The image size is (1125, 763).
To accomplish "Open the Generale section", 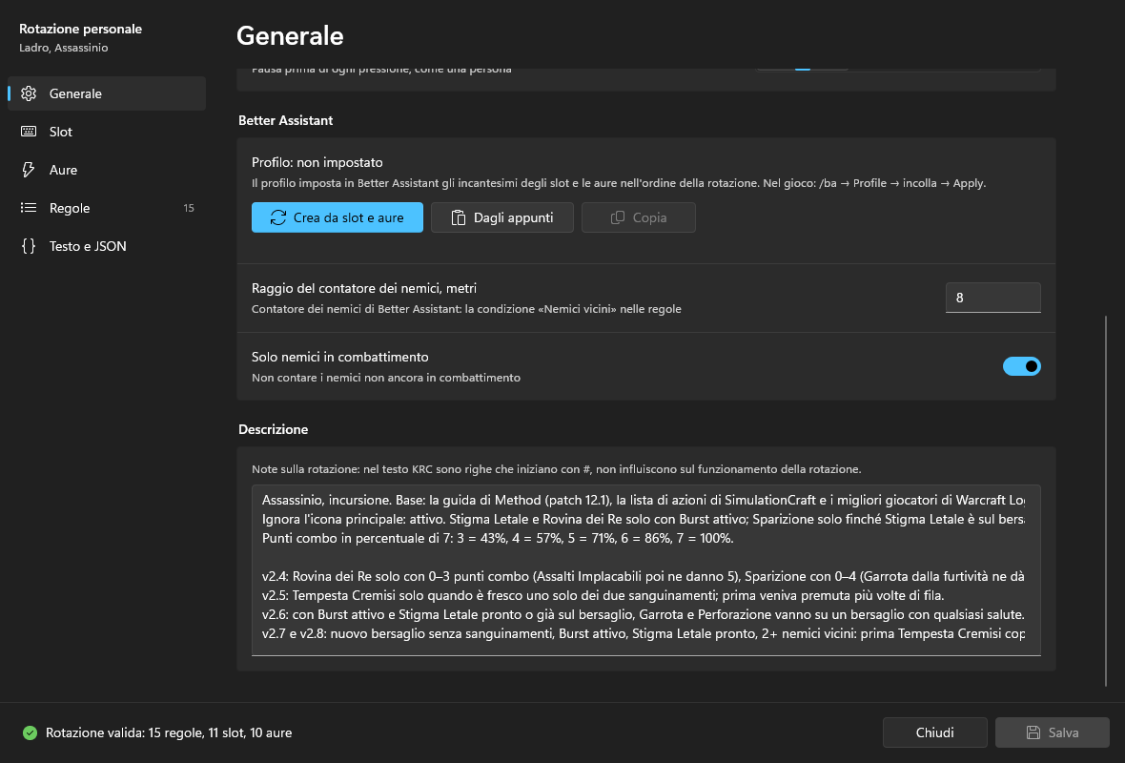I will 107,93.
